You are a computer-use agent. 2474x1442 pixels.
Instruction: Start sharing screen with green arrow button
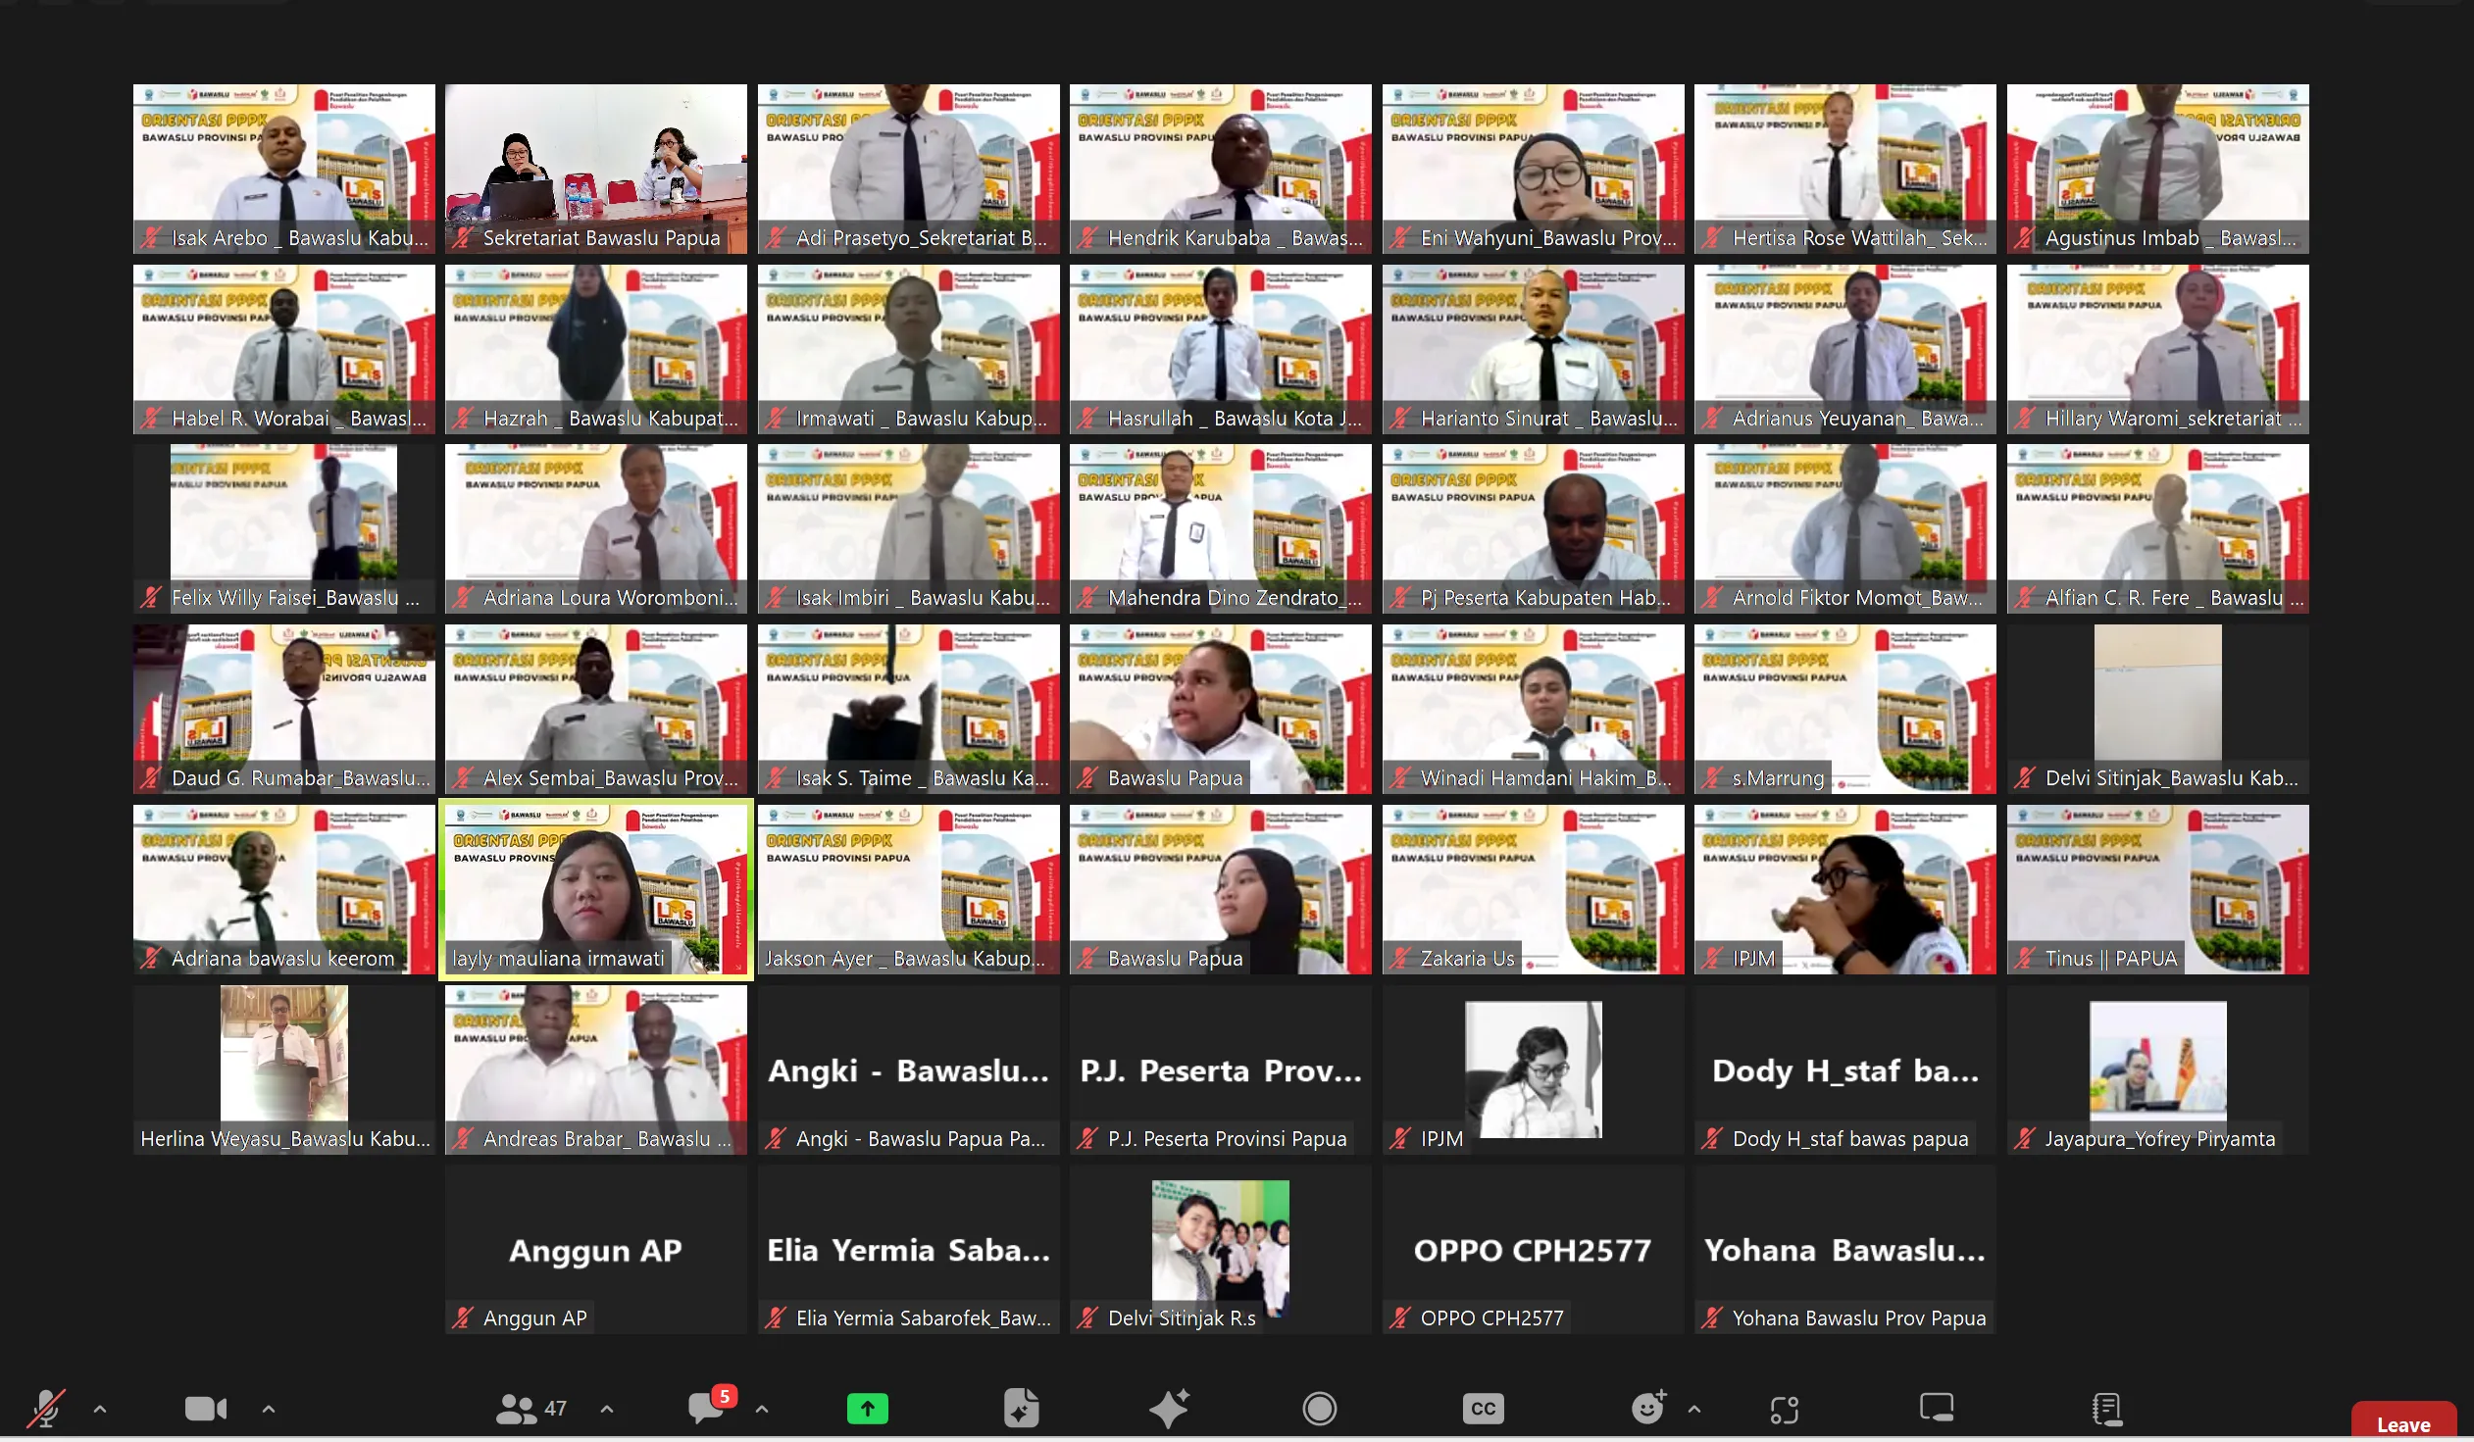point(868,1409)
